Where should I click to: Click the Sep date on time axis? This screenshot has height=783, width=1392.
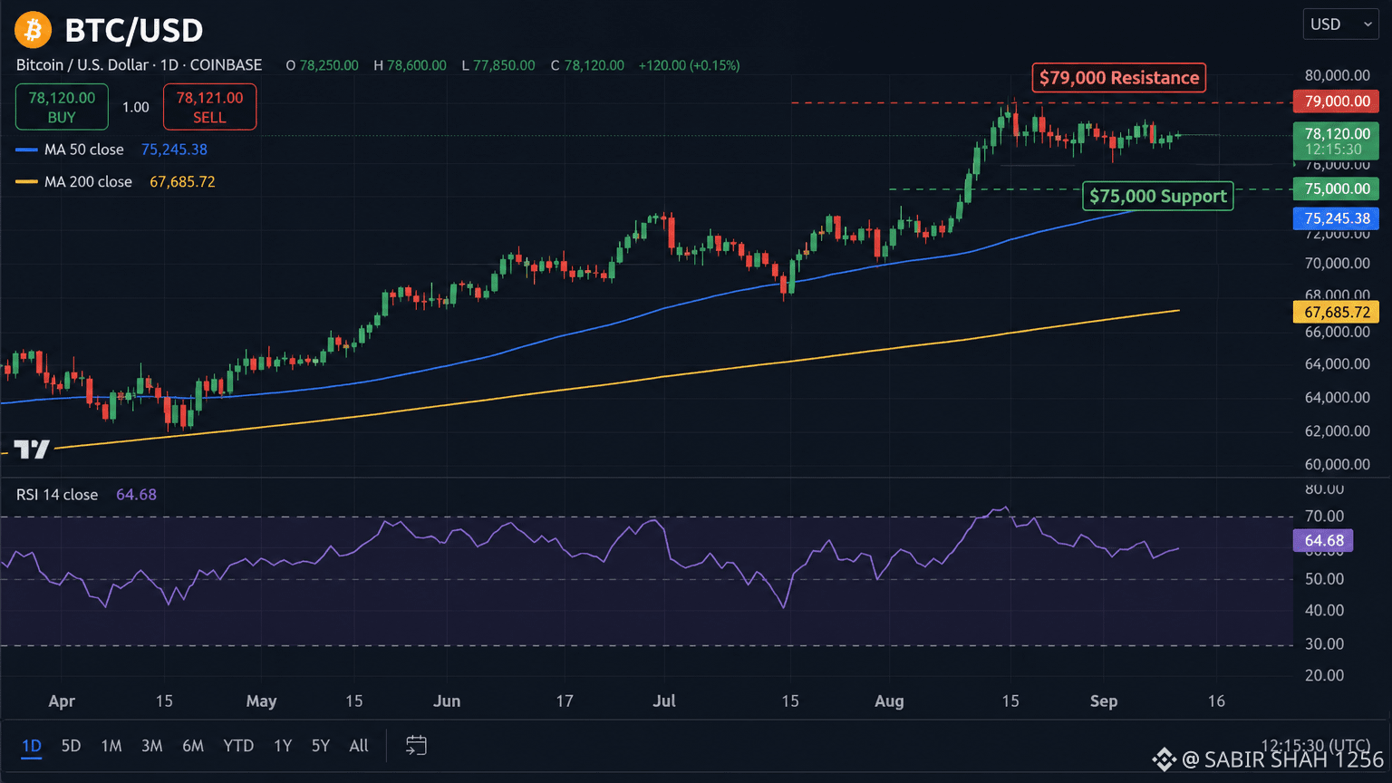1104,701
